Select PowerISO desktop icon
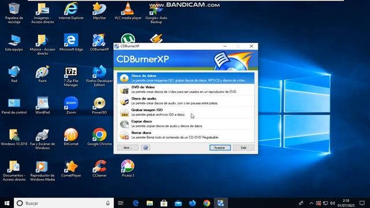The height and width of the screenshot is (208, 370). [x=99, y=106]
